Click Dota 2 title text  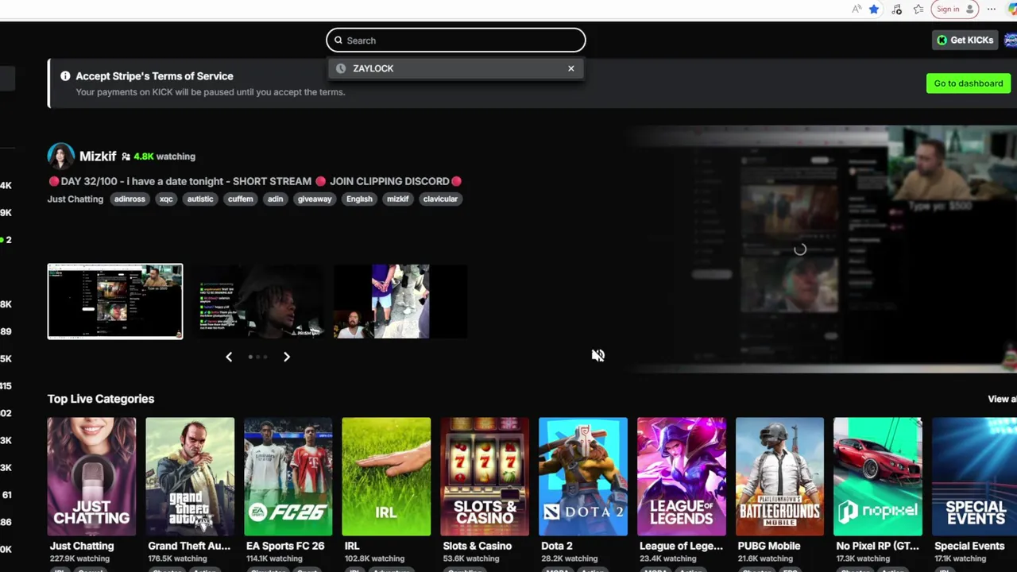coord(557,546)
